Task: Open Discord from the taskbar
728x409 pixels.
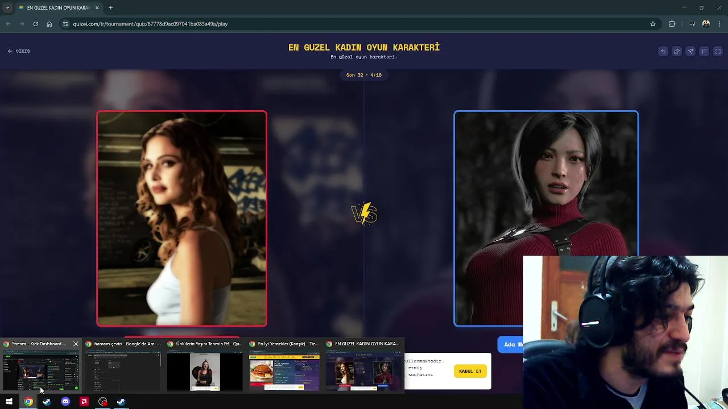Action: coord(65,402)
